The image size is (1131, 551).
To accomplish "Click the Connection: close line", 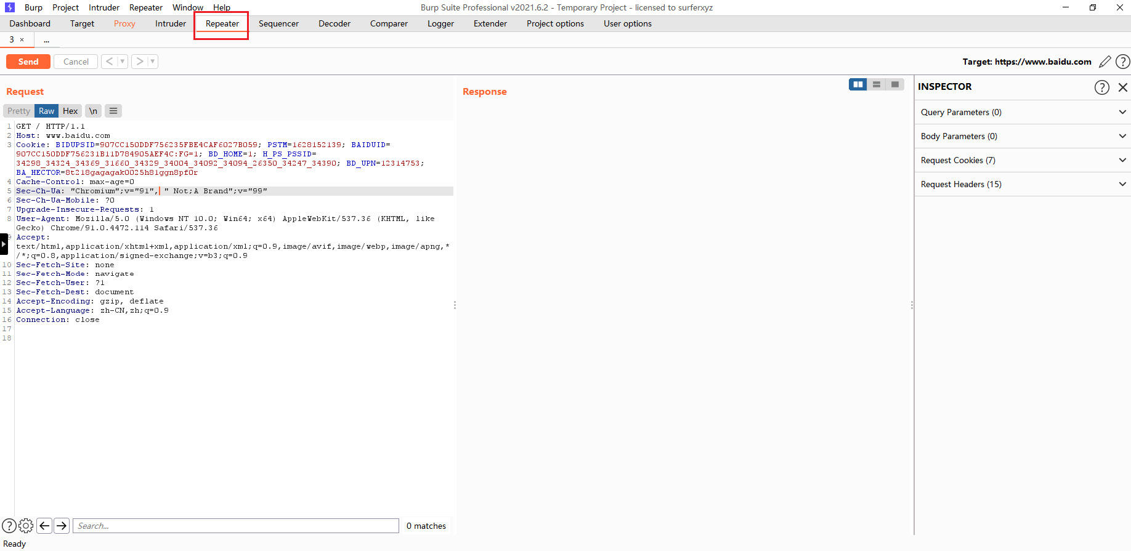I will coord(58,320).
